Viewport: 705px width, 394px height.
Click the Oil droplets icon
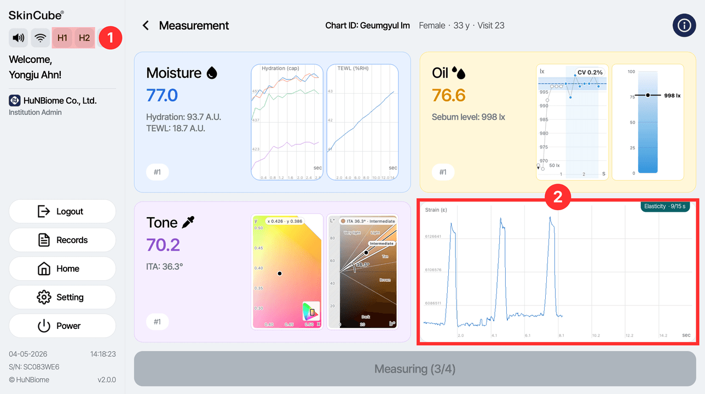[x=459, y=73]
